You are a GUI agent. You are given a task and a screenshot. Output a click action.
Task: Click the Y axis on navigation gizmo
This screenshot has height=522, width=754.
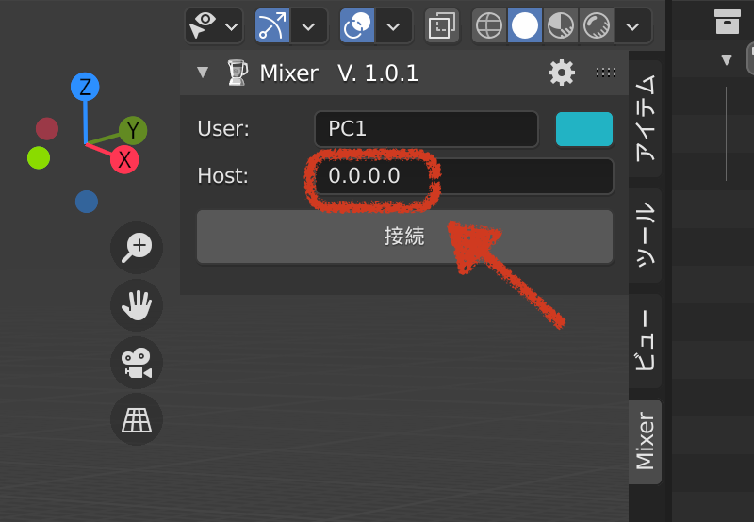(133, 130)
